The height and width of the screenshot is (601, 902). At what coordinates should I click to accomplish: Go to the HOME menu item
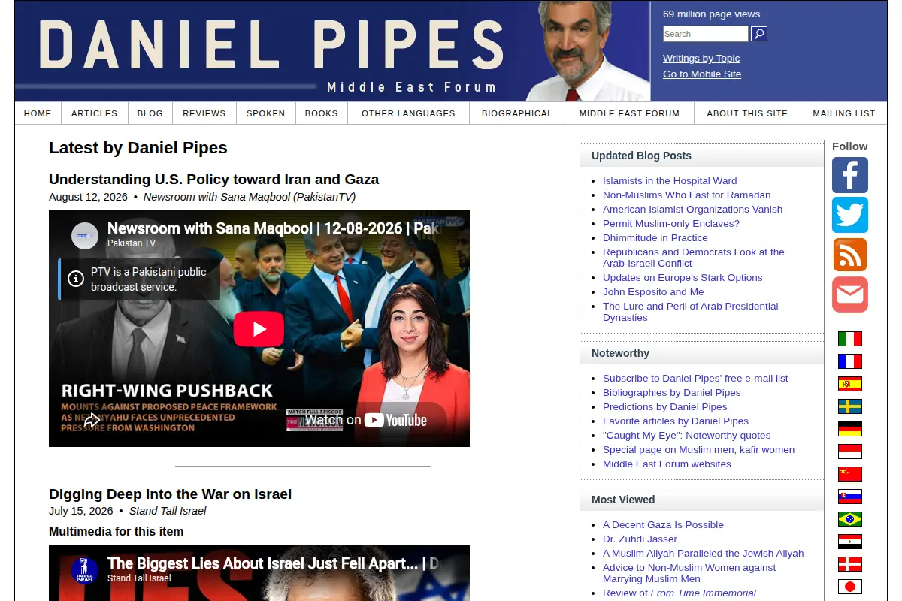(x=38, y=113)
